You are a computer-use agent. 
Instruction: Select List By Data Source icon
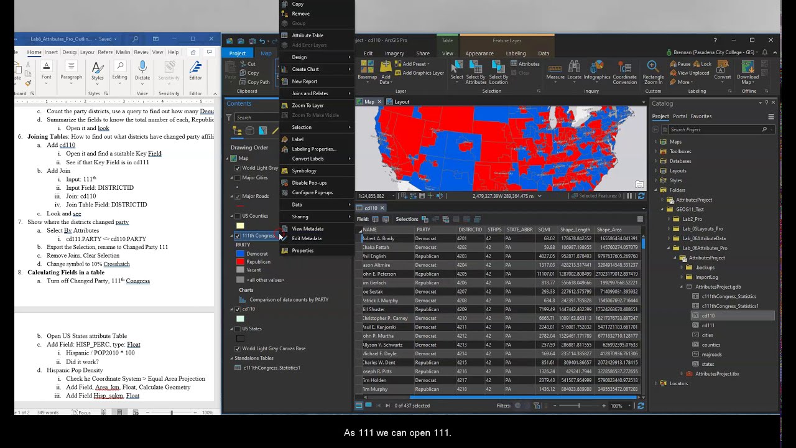249,131
